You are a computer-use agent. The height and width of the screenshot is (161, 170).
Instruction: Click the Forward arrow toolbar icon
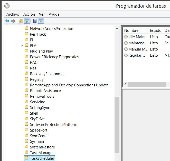coord(13,21)
